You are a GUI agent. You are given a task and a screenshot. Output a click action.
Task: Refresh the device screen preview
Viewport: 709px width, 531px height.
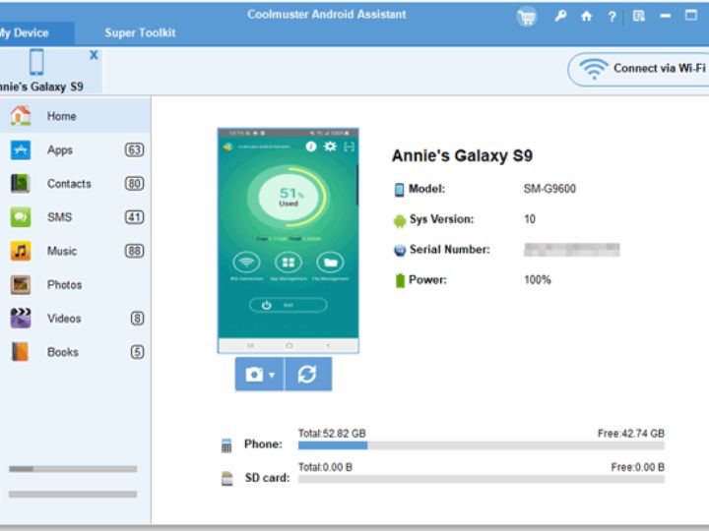pos(308,375)
